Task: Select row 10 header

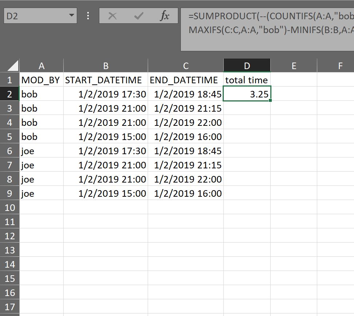Action: coord(9,207)
